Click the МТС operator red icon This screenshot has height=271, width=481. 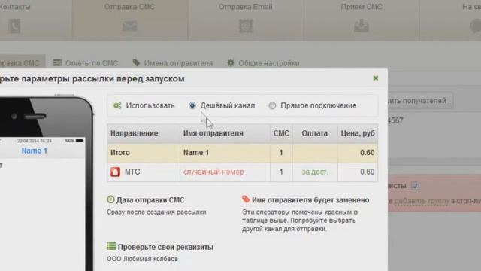coord(115,172)
